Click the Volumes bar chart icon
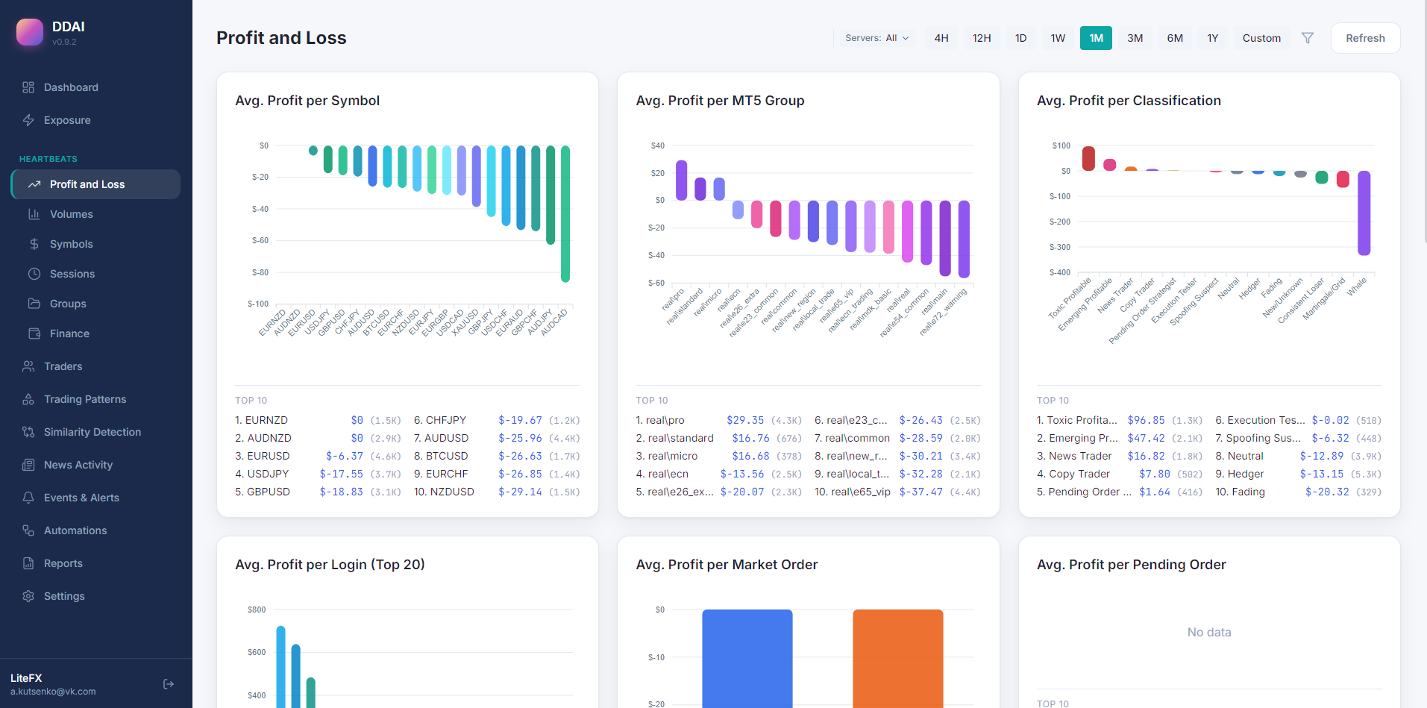The image size is (1427, 708). pos(34,214)
